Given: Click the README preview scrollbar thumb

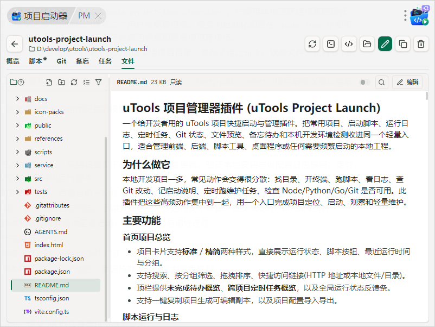Looking at the screenshot, I should 427,96.
